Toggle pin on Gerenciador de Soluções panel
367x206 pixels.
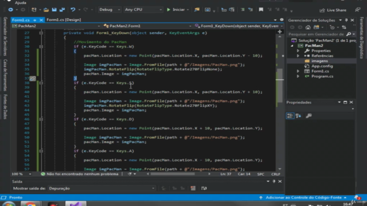click(x=346, y=21)
